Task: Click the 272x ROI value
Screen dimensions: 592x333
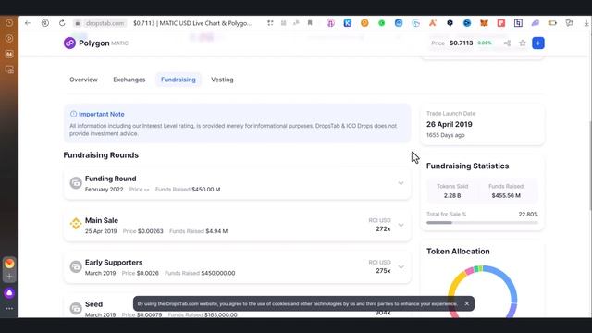Action: tap(383, 228)
